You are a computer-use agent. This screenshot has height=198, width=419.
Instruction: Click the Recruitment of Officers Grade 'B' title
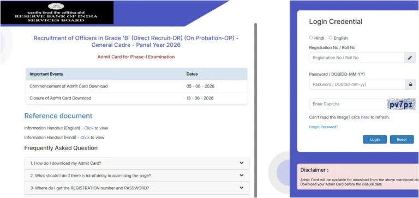click(x=136, y=41)
